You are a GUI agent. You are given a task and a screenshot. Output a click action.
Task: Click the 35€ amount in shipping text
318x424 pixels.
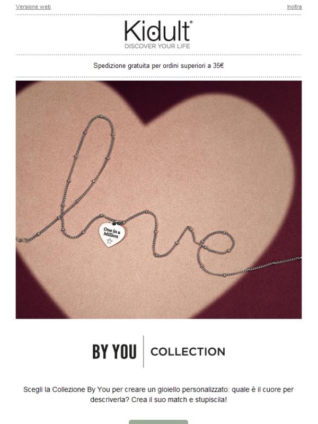[218, 66]
